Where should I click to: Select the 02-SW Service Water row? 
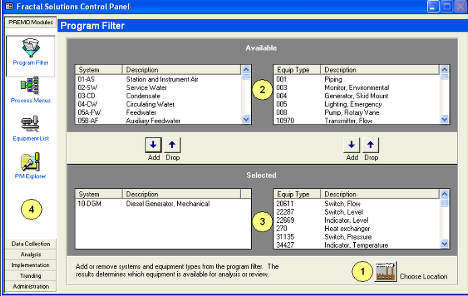[159, 87]
